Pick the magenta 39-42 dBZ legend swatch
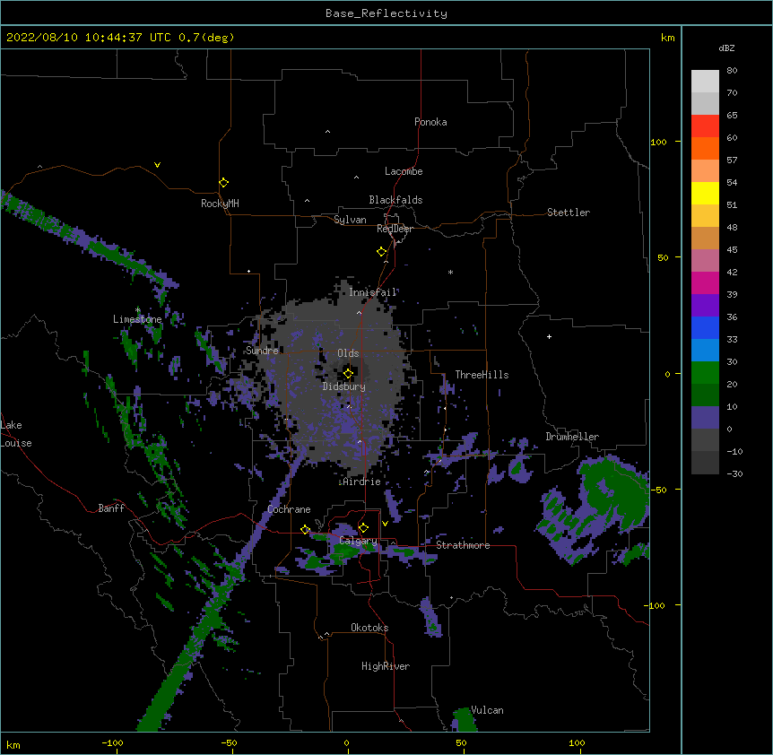Image resolution: width=773 pixels, height=755 pixels. click(705, 282)
